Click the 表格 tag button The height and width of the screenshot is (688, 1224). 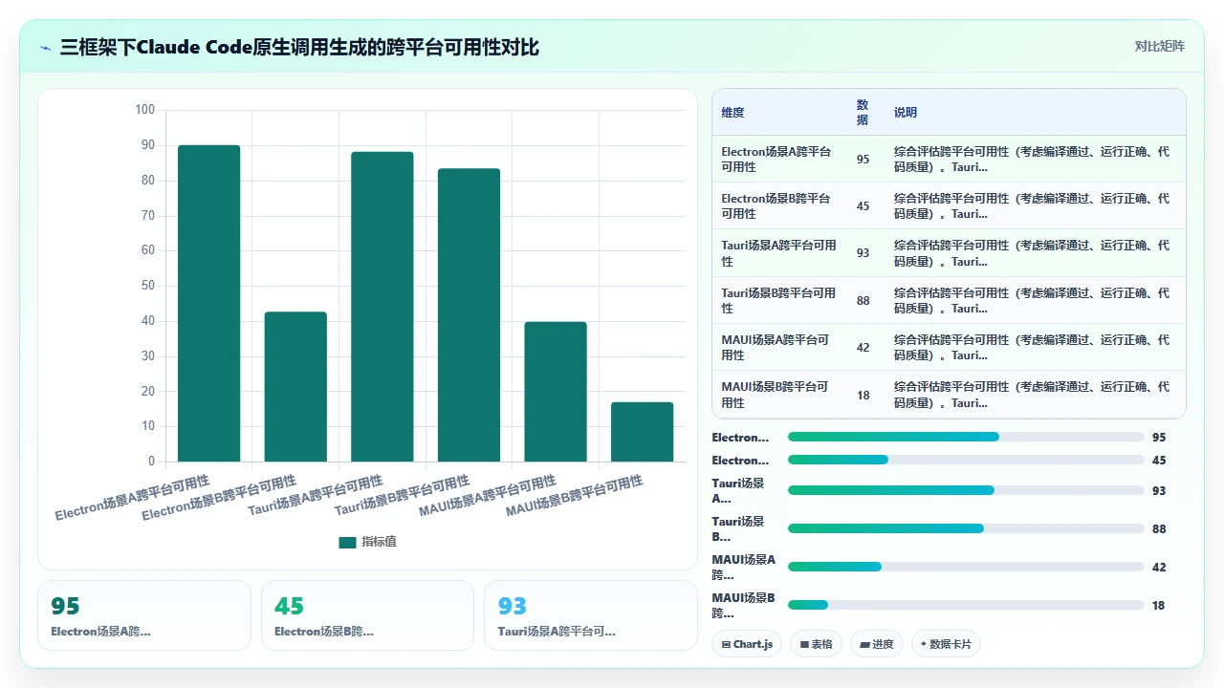pos(816,644)
